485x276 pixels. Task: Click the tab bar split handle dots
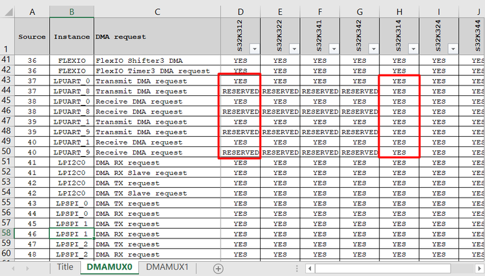[297, 268]
